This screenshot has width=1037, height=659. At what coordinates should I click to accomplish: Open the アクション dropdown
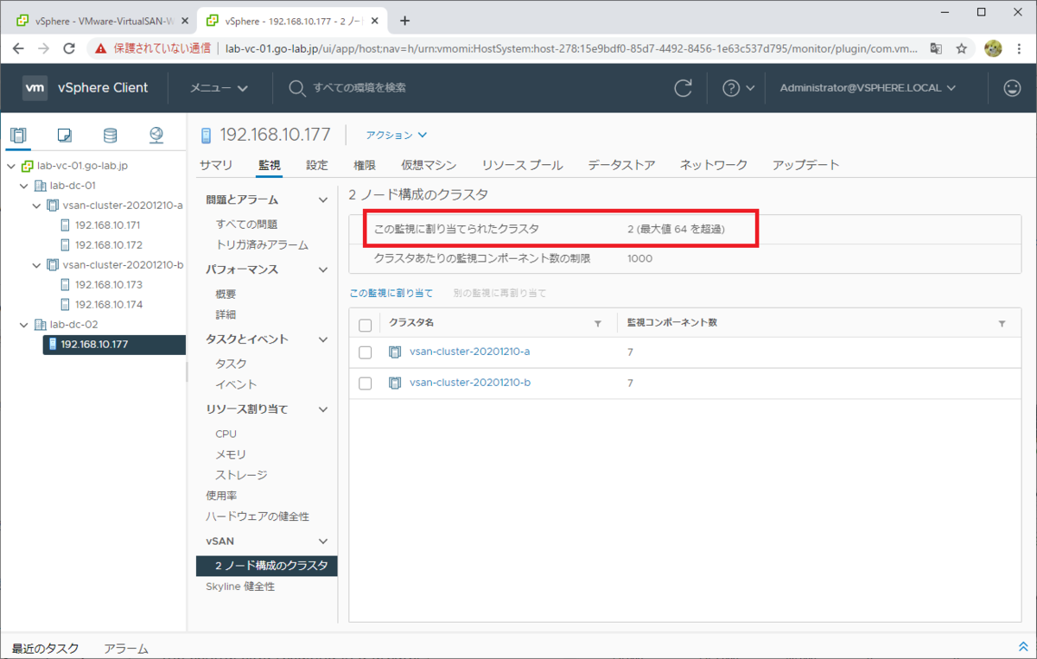tap(397, 135)
